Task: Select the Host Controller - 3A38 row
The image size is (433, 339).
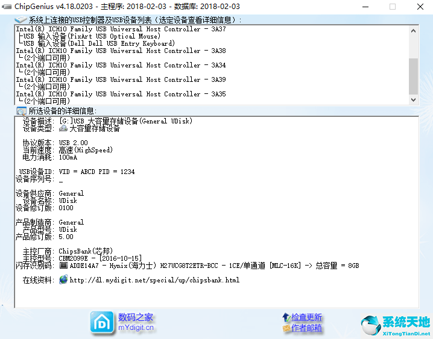Action: tap(121, 51)
